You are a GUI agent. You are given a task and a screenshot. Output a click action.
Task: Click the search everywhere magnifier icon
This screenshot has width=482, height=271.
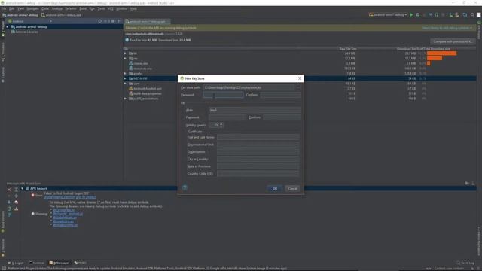(x=472, y=15)
